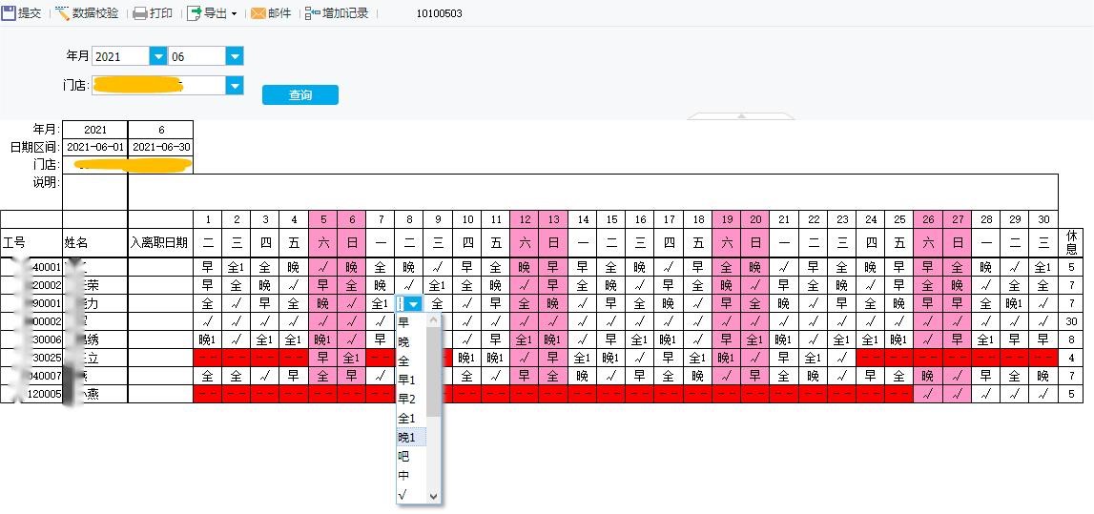Open the year 2021 dropdown arrow
1094x514 pixels.
click(157, 57)
